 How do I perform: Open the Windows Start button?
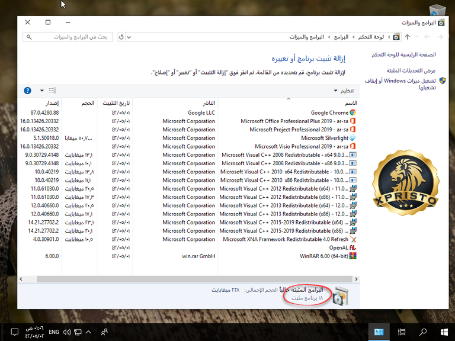coord(444,332)
